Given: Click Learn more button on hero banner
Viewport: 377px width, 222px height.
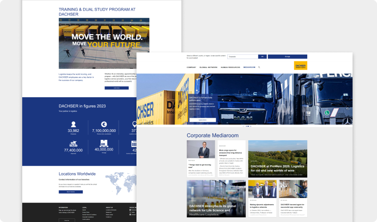Looking at the screenshot, I should click(x=202, y=120).
